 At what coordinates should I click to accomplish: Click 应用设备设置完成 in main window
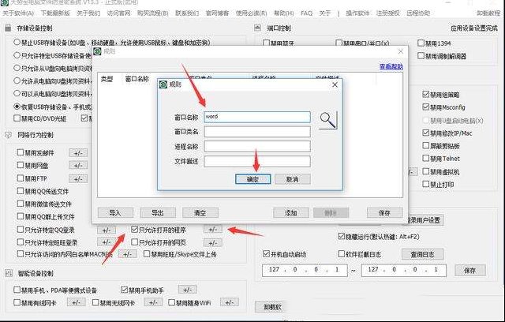pos(474,28)
